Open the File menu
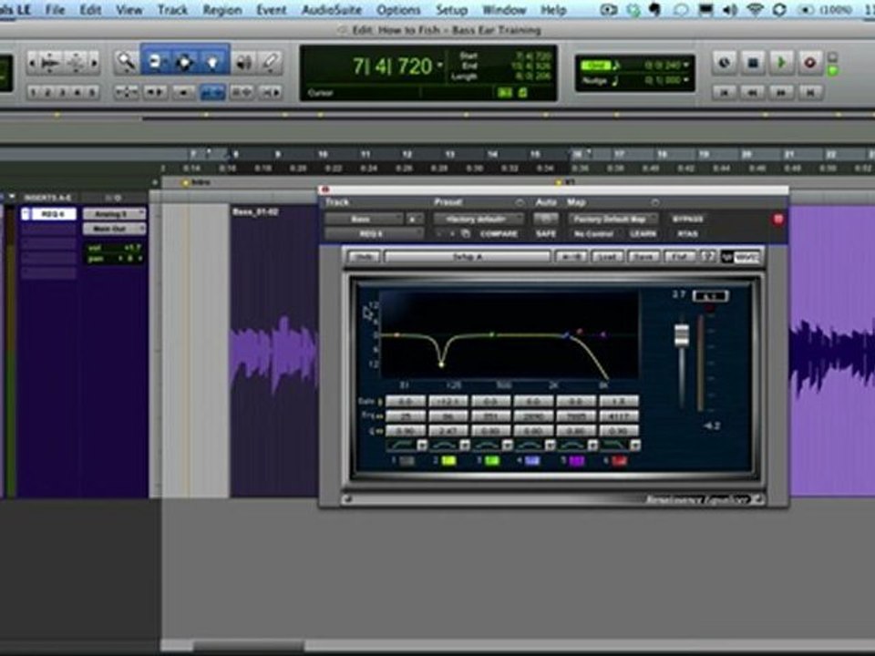 (x=55, y=9)
